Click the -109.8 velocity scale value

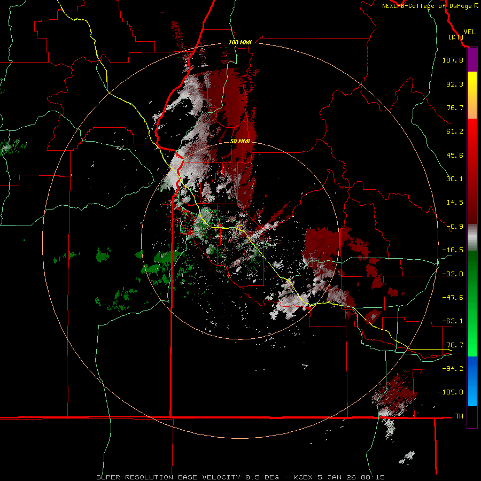tap(451, 392)
